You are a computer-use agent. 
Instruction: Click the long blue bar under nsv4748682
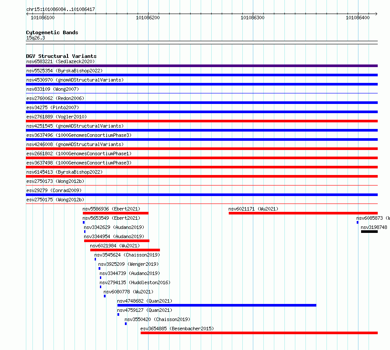coord(217,305)
